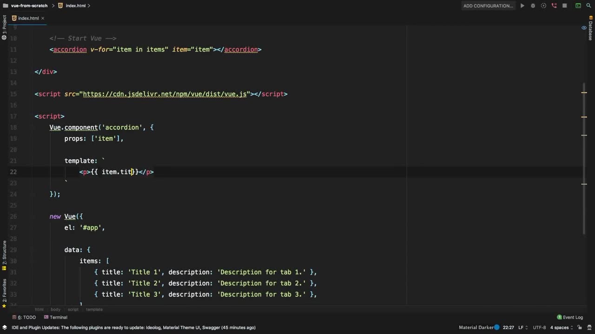Image resolution: width=595 pixels, height=334 pixels.
Task: Select the script breadcrumb at editor bottom
Action: [73, 309]
